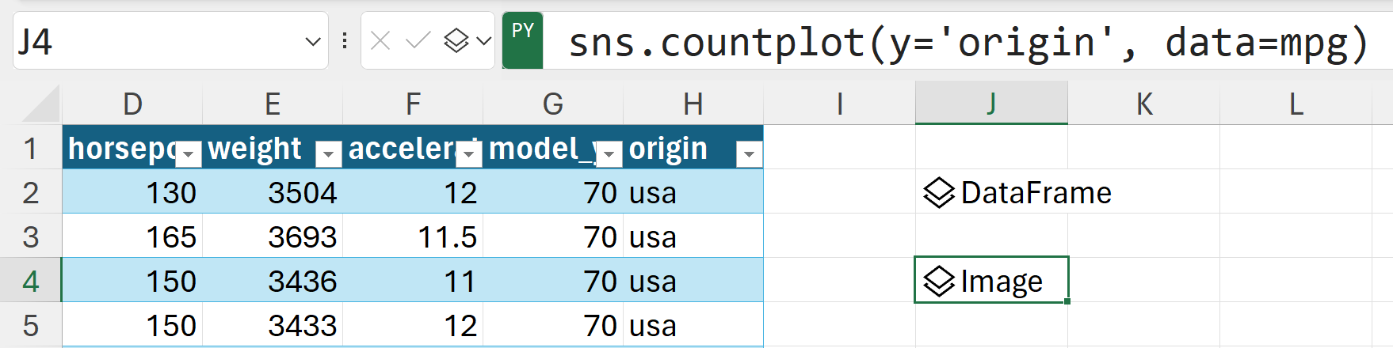Select the row 3 header
Image resolution: width=1393 pixels, height=348 pixels.
[x=31, y=237]
